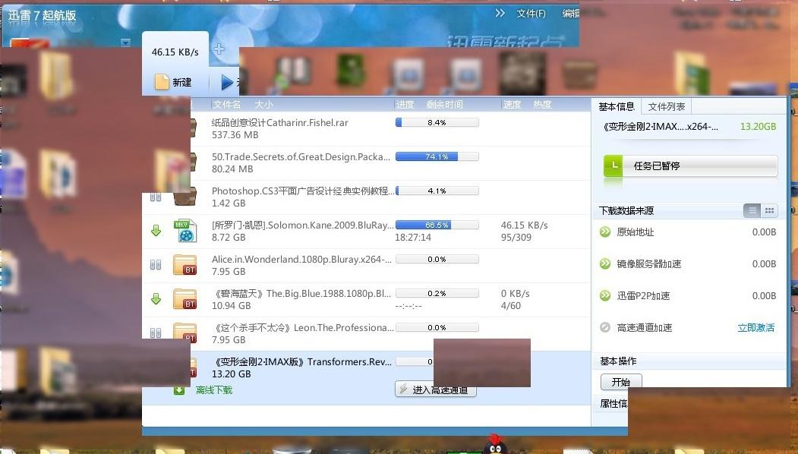Click the 立即激活 link

click(x=756, y=328)
